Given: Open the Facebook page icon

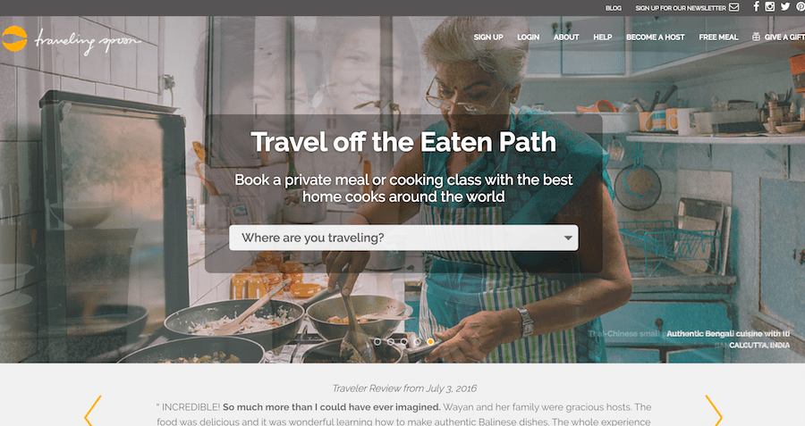Looking at the screenshot, I should pyautogui.click(x=756, y=6).
